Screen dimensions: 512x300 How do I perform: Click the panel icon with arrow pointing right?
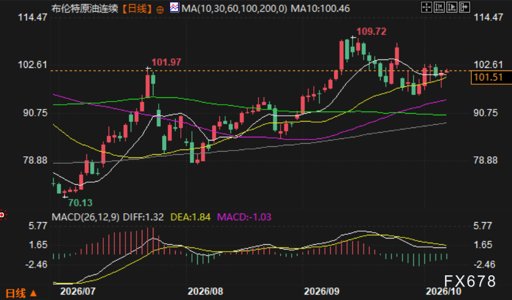pos(465,7)
